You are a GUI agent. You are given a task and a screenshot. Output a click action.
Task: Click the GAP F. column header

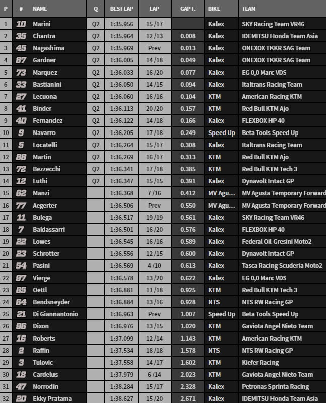[x=188, y=9]
